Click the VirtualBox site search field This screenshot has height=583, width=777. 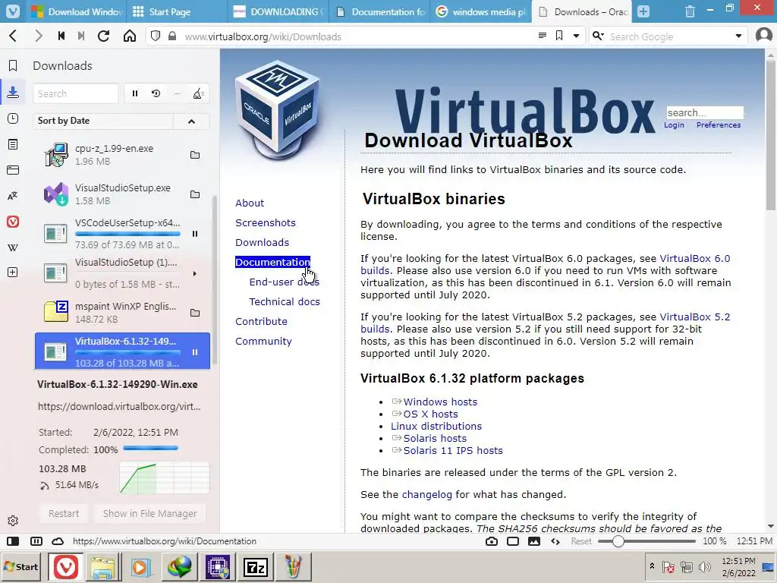[x=705, y=112]
